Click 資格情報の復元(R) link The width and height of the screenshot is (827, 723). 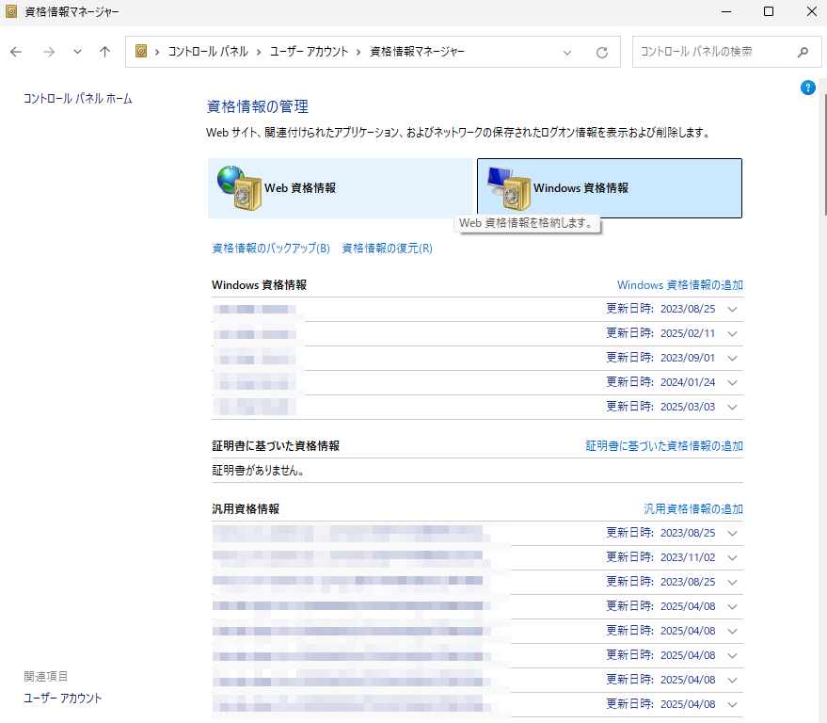387,249
